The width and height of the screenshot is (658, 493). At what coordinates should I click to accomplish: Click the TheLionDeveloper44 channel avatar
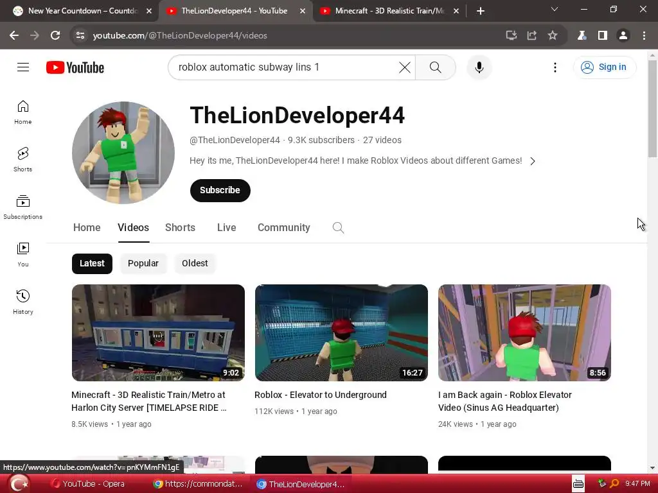click(123, 153)
